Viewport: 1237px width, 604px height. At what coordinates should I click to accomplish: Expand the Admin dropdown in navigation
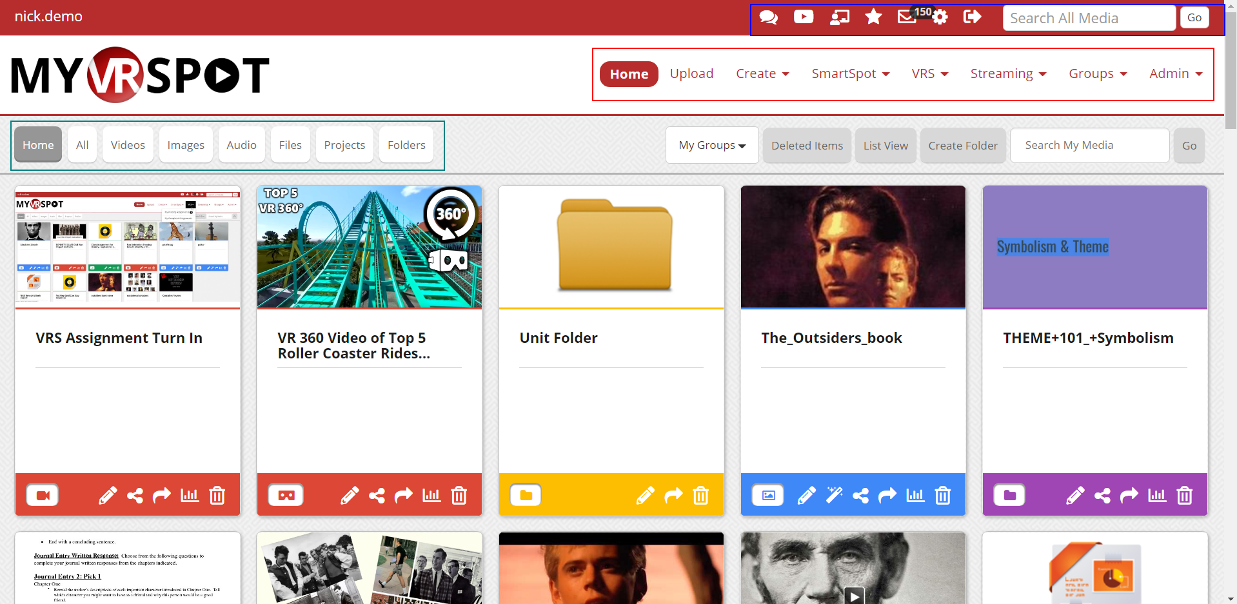click(x=1175, y=74)
